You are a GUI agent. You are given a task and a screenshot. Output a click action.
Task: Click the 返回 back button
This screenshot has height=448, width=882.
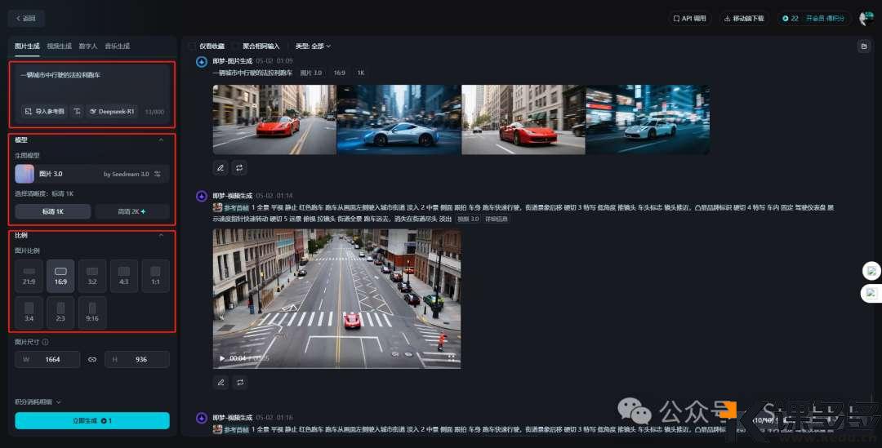26,18
